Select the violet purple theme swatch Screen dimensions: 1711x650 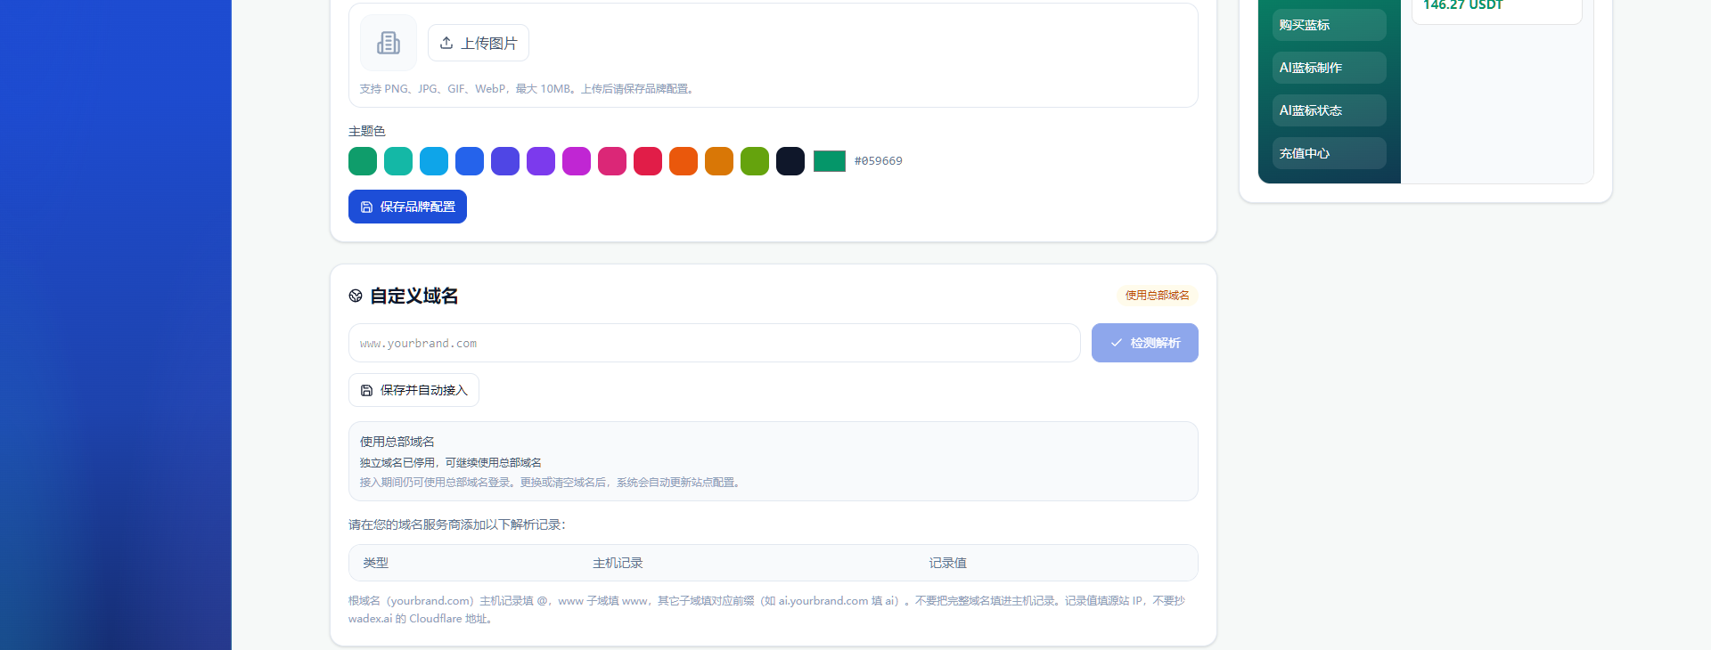click(541, 161)
